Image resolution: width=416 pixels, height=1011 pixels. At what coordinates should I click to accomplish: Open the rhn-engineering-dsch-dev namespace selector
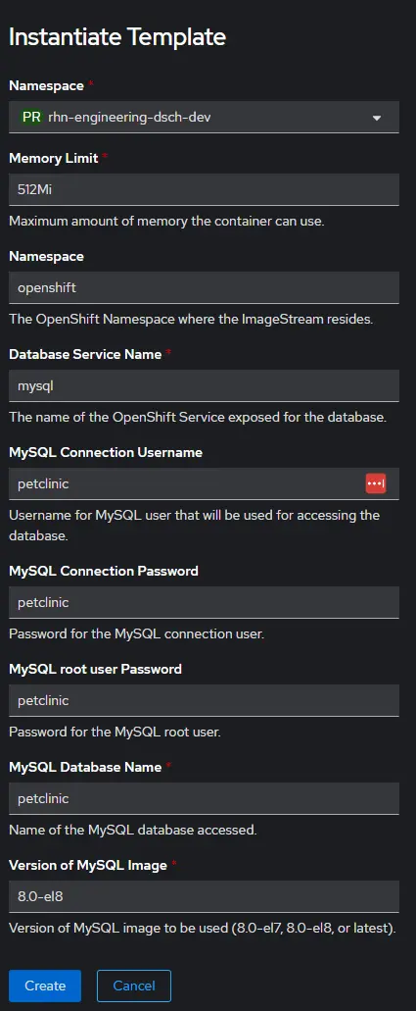coord(204,118)
